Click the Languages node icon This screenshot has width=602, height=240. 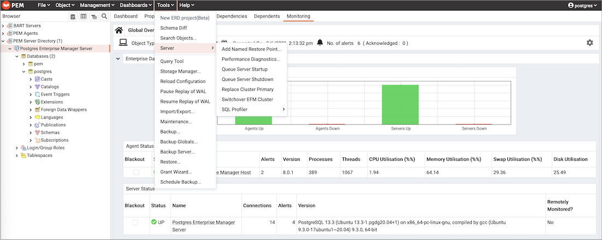coord(37,118)
